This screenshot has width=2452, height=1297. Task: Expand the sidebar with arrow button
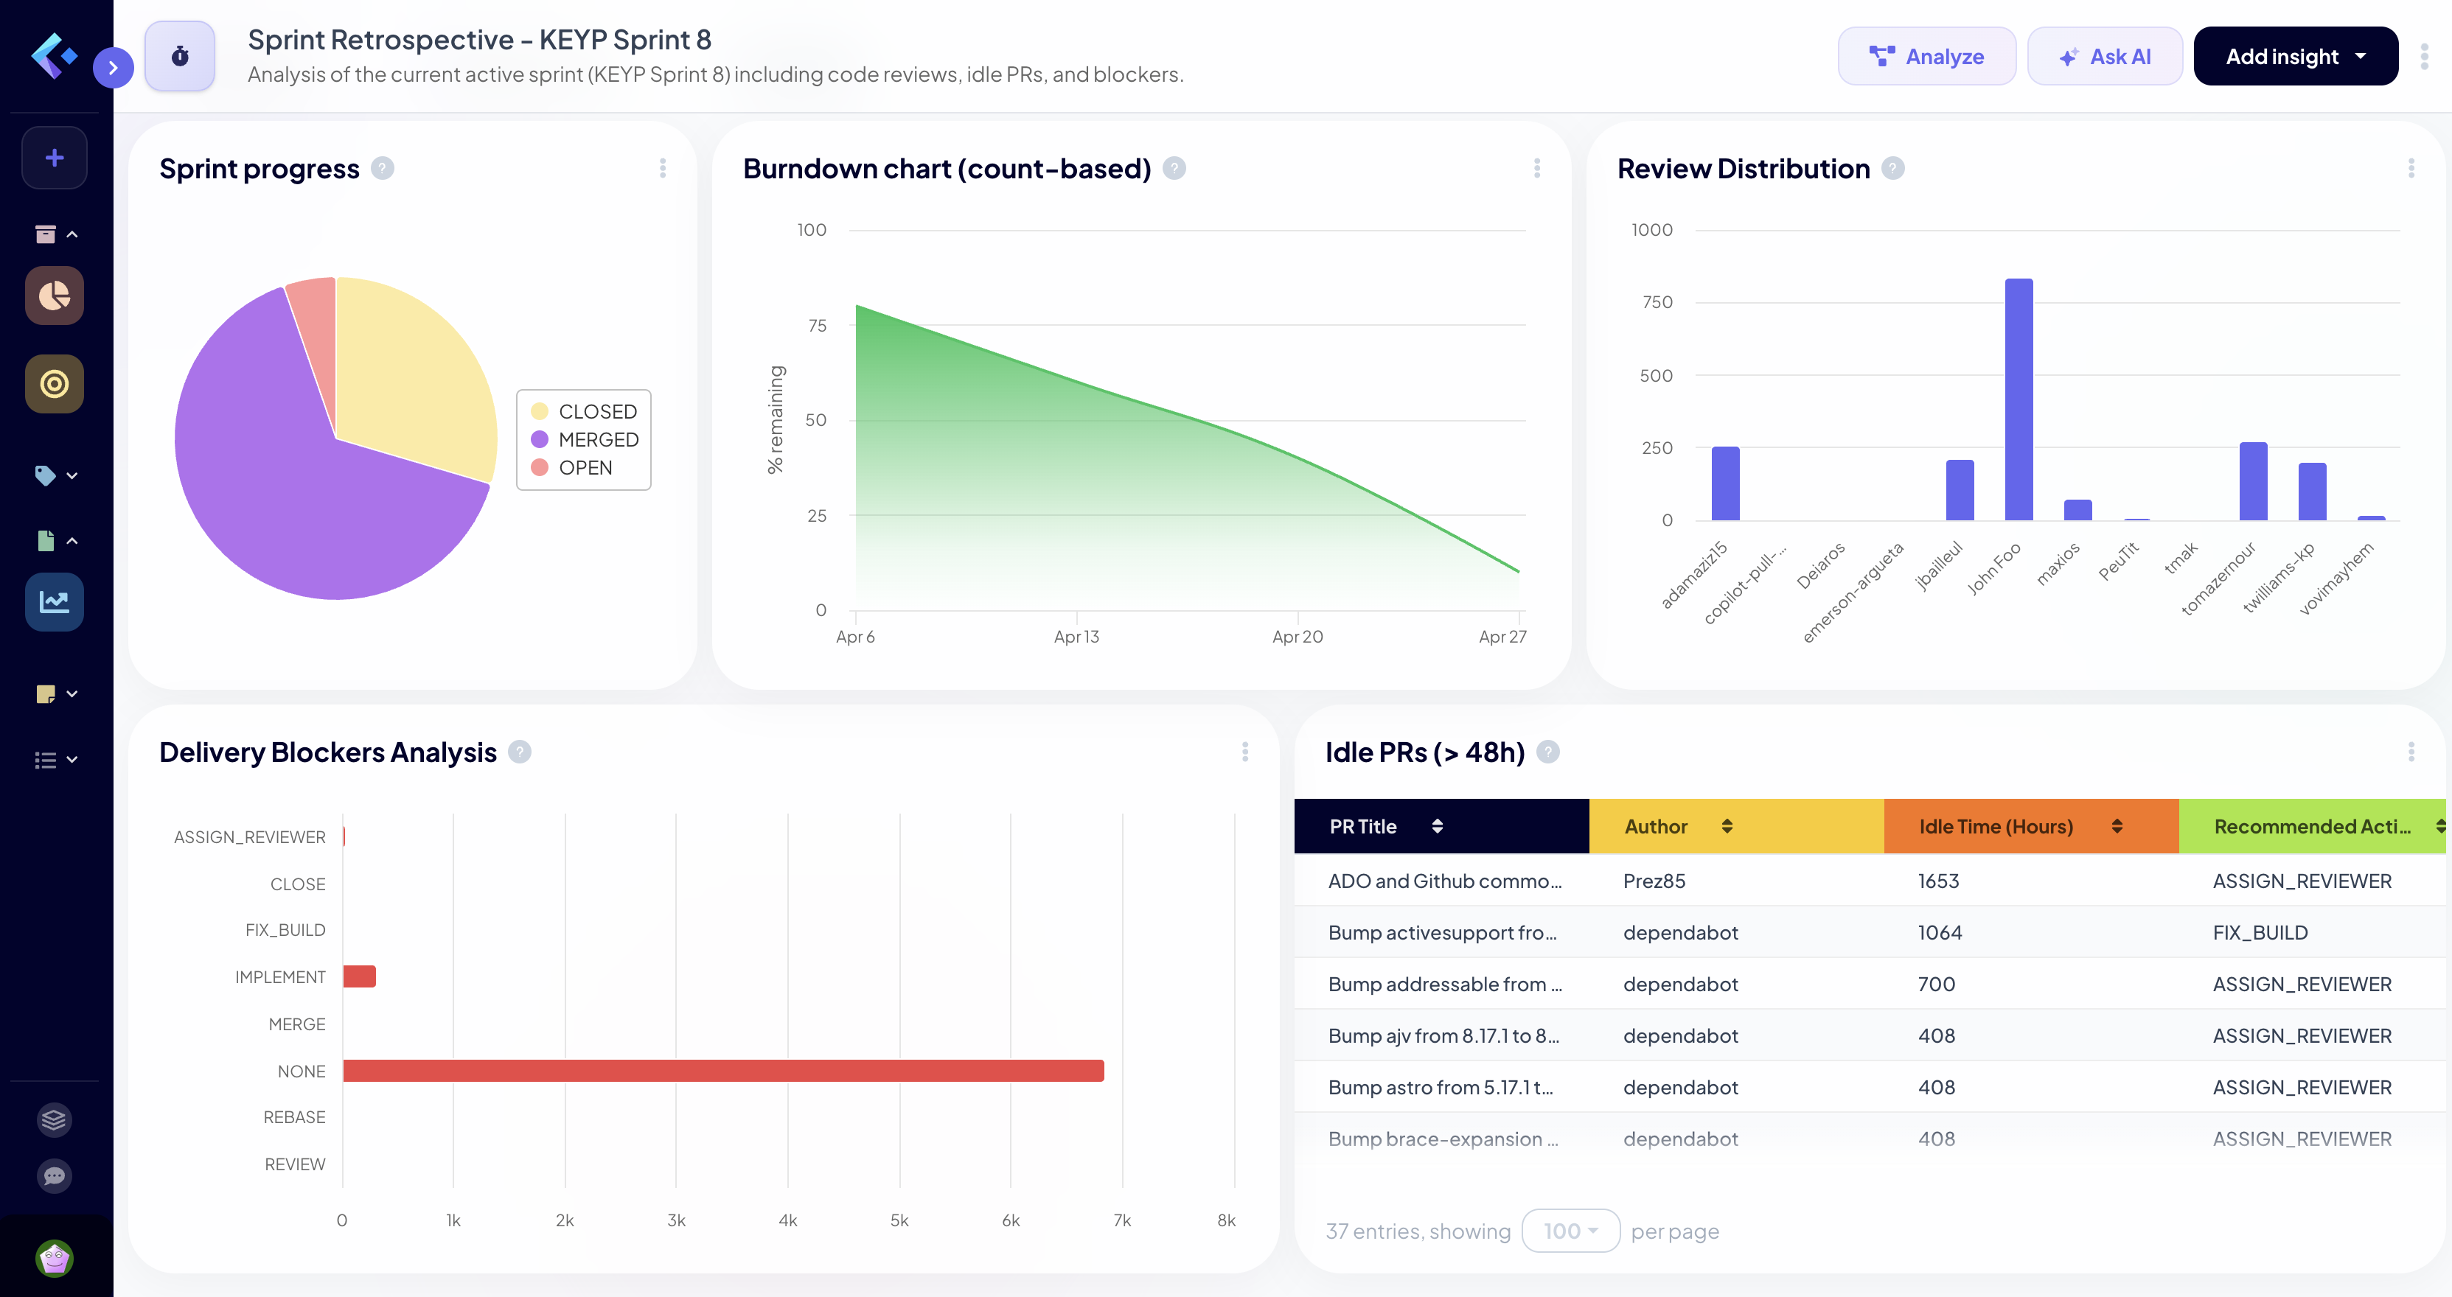pyautogui.click(x=114, y=68)
